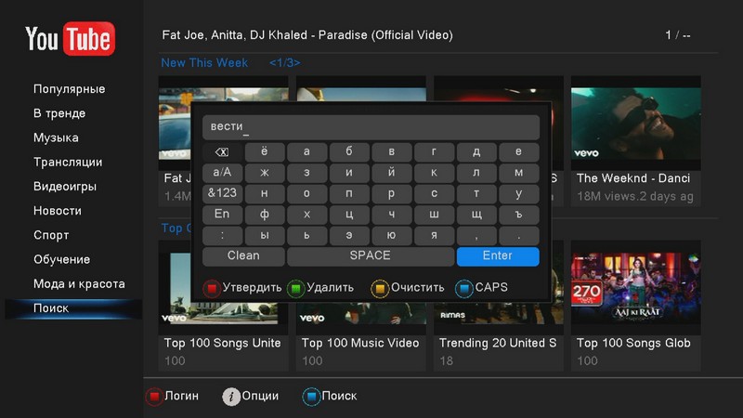Click the blue Enter key
Image resolution: width=743 pixels, height=418 pixels.
(x=498, y=256)
